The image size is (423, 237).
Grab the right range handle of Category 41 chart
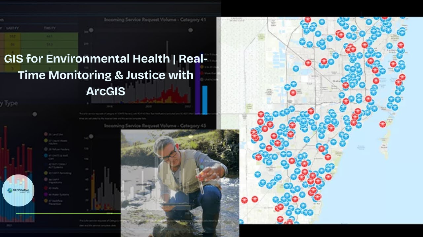190,30
